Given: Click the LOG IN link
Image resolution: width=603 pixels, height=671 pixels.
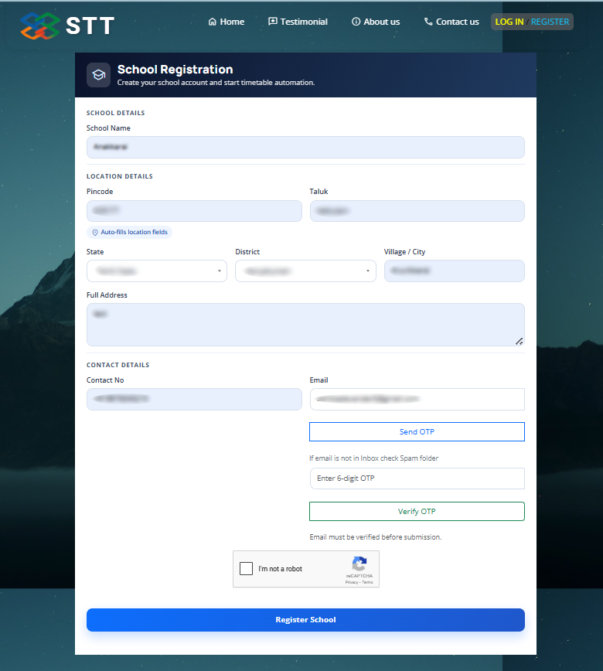Looking at the screenshot, I should (509, 22).
